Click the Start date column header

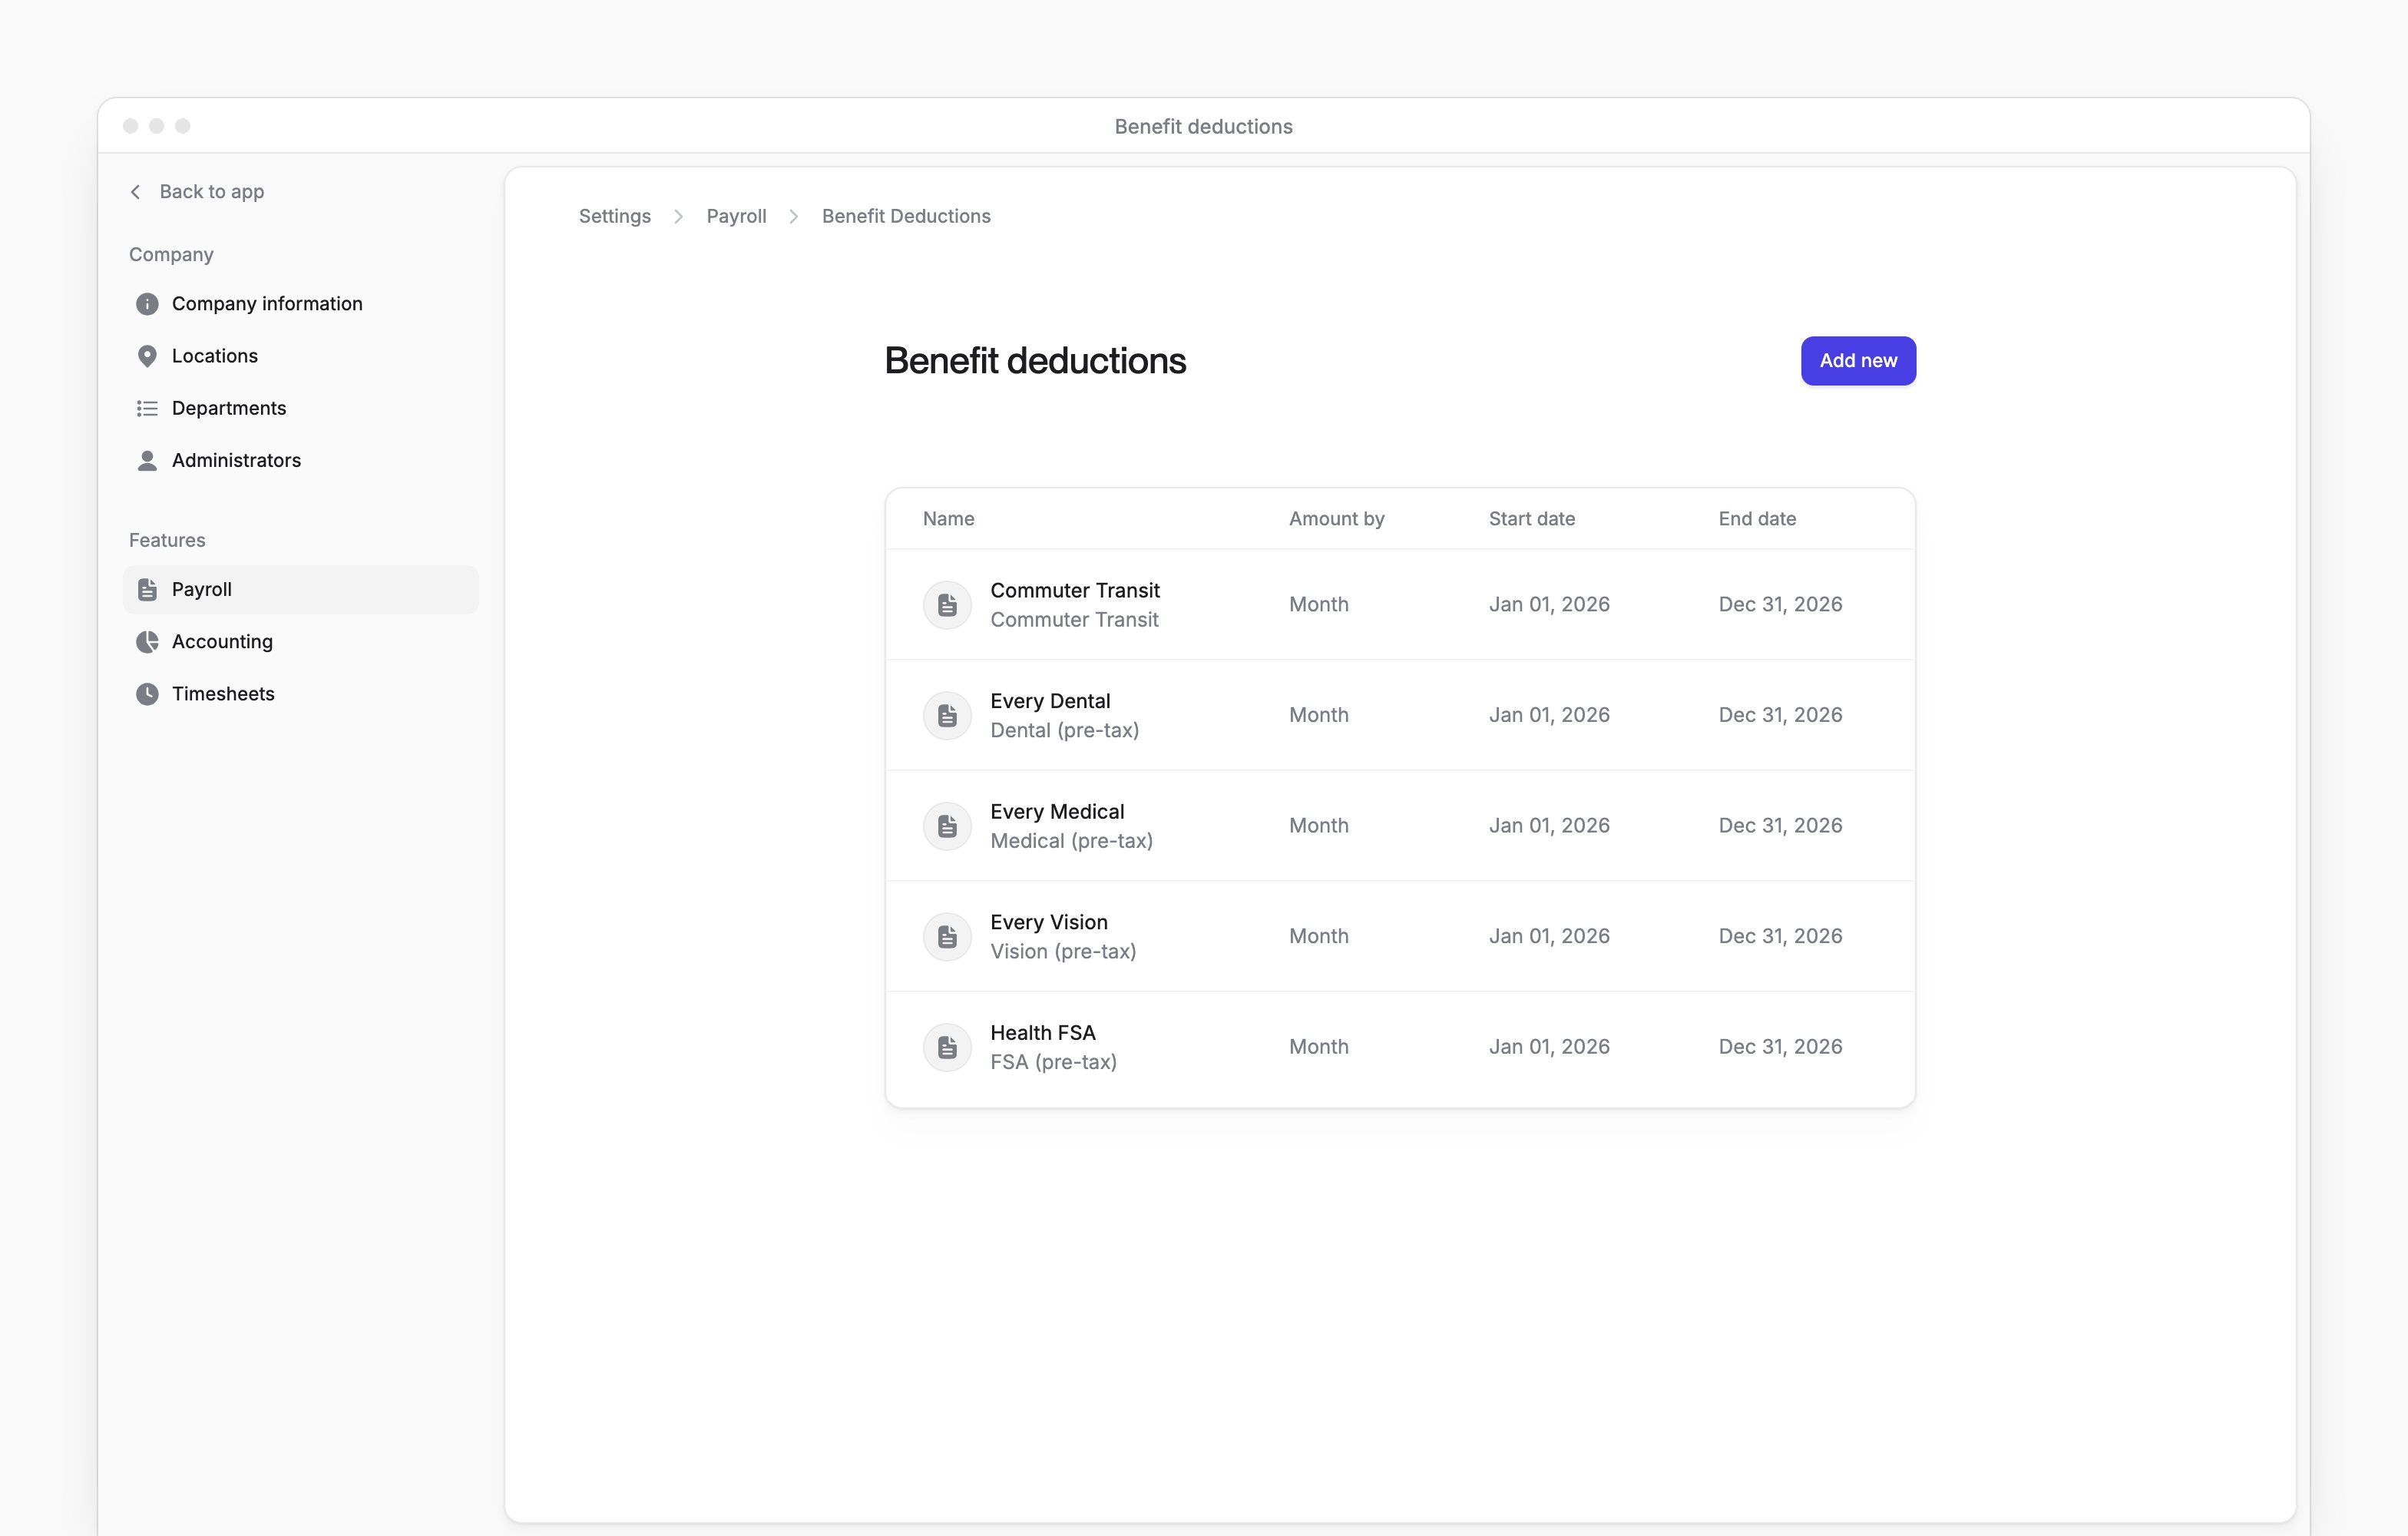tap(1531, 519)
